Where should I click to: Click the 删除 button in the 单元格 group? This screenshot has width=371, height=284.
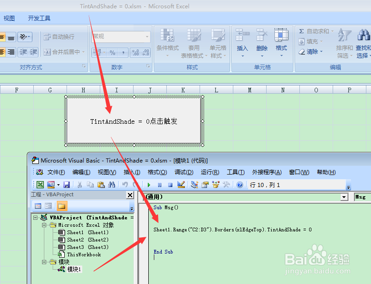click(262, 42)
